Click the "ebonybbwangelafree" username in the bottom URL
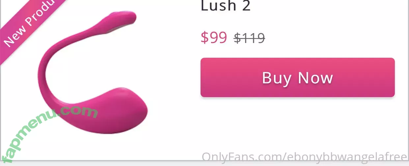The image size is (409, 166). (x=346, y=157)
